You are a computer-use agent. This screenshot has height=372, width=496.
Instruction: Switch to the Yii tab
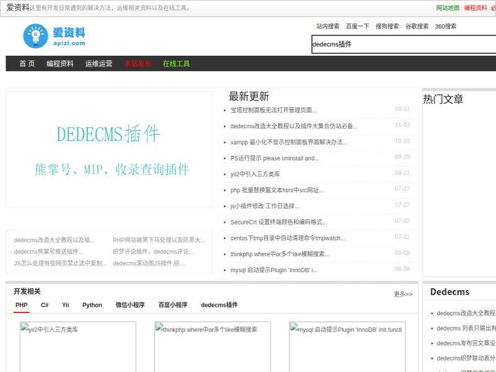66,305
